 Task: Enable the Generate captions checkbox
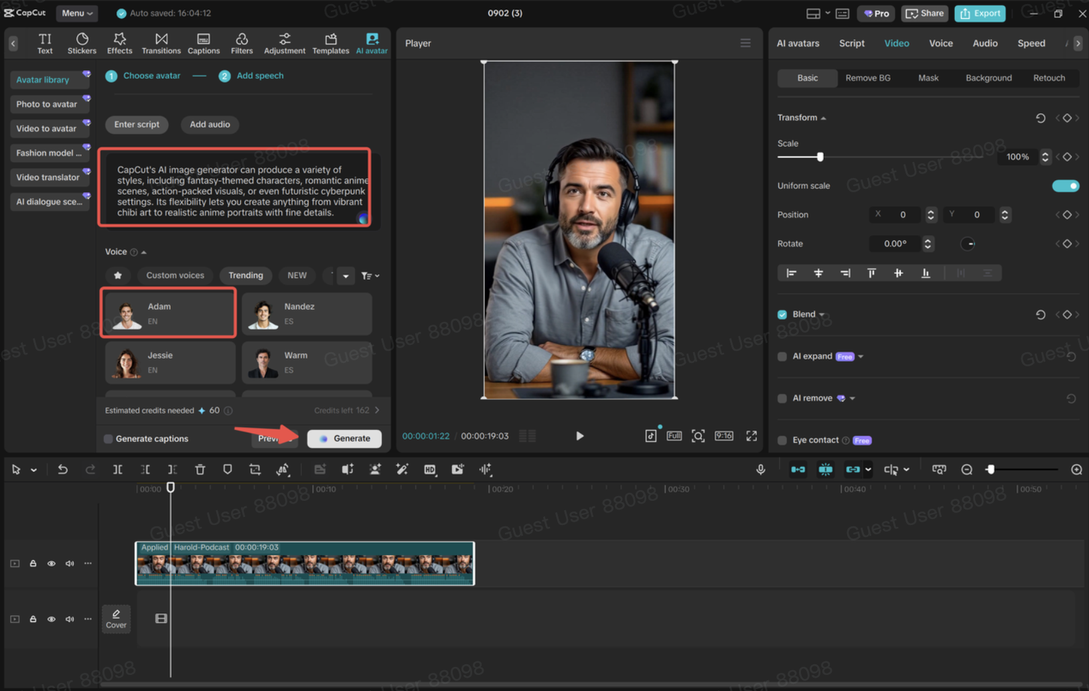(x=108, y=439)
